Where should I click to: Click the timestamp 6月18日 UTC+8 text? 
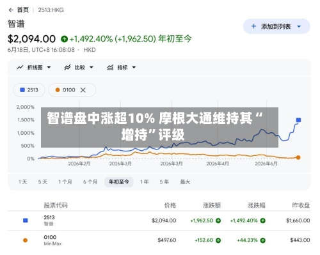41,50
